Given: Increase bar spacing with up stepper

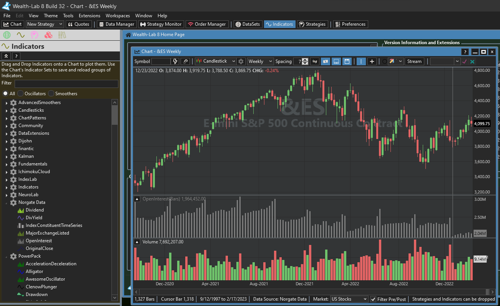Looking at the screenshot, I should coord(305,60).
